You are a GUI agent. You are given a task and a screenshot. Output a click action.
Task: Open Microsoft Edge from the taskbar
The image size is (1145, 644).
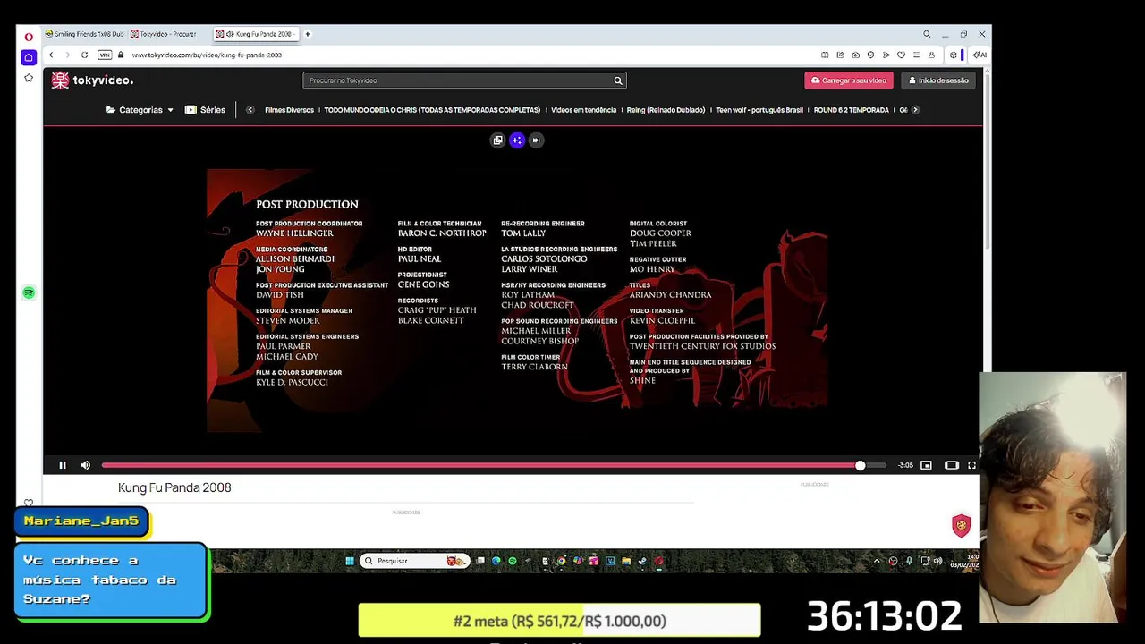coord(496,561)
